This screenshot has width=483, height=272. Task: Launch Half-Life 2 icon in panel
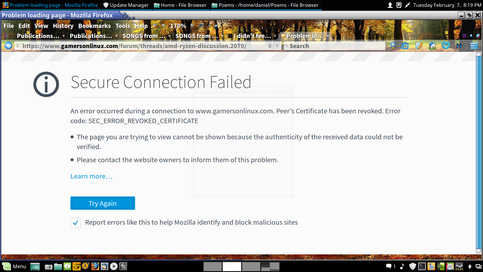[x=86, y=266]
